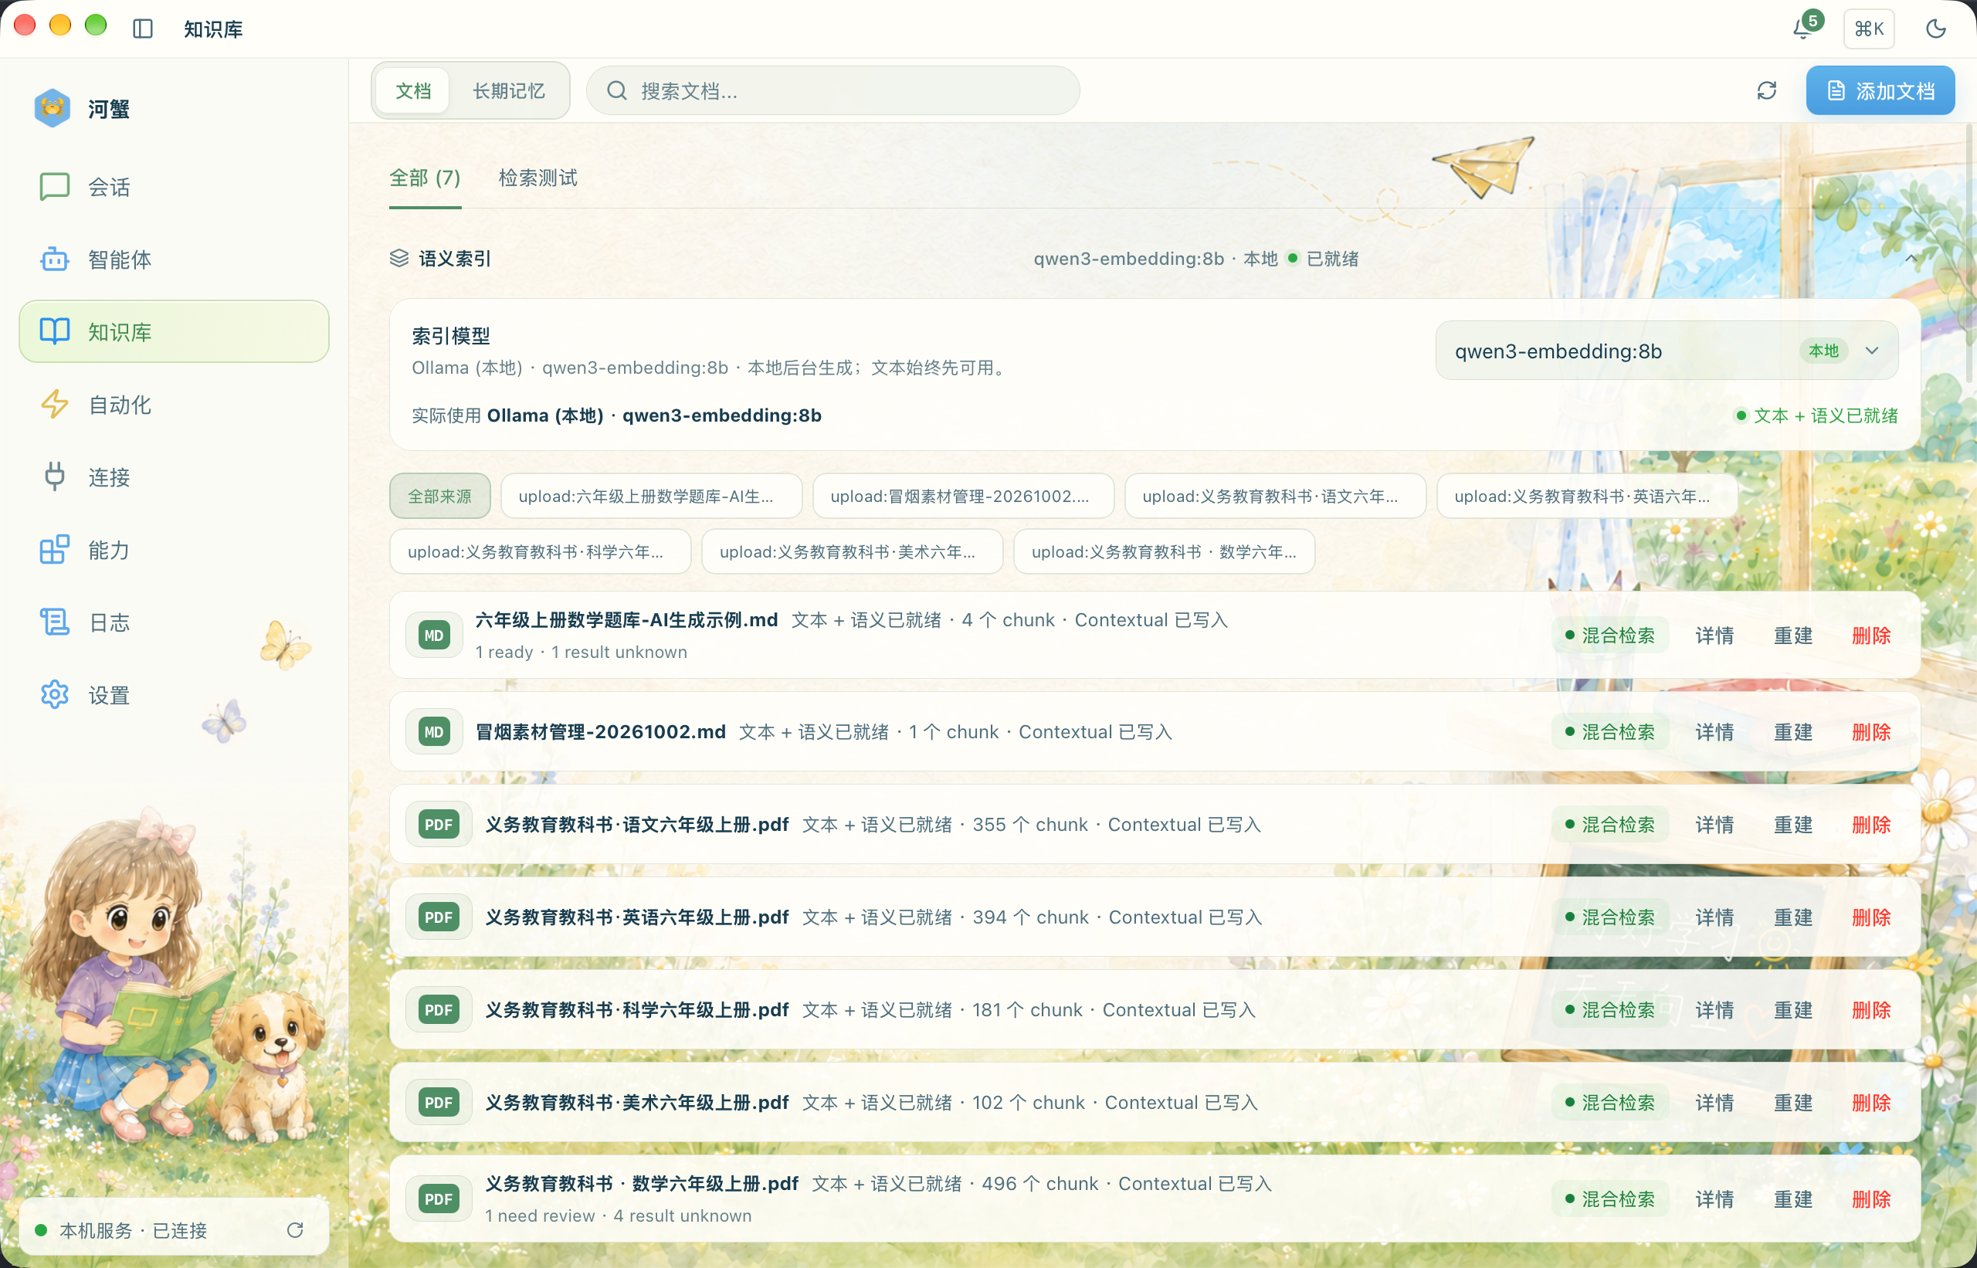Filter by upload:义务教育教科书·英语 source
The height and width of the screenshot is (1268, 1977).
click(x=1587, y=497)
